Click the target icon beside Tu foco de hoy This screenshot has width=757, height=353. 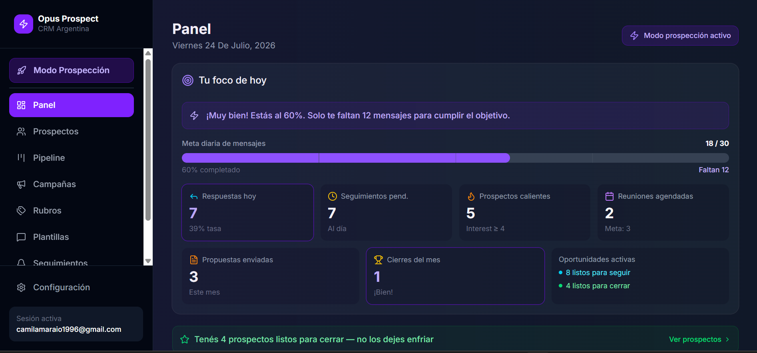coord(188,80)
